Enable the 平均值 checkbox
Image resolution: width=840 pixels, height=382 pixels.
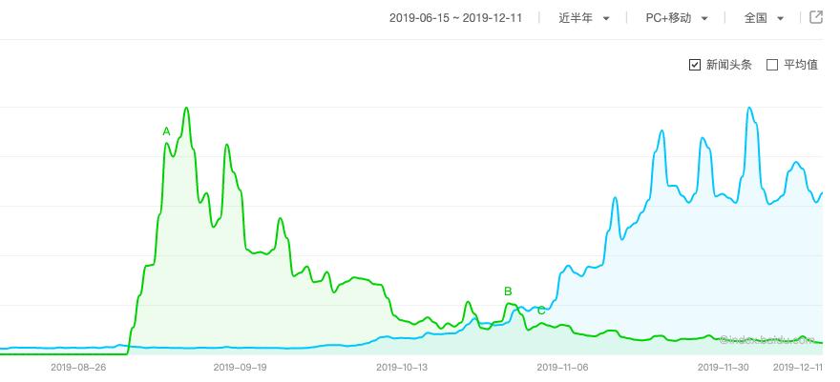click(772, 65)
